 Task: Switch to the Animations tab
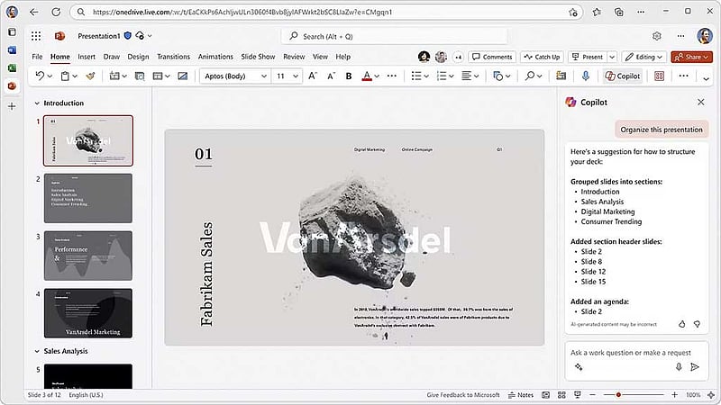point(215,57)
